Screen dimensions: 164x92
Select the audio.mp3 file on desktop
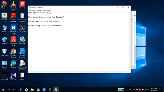pyautogui.click(x=4, y=76)
